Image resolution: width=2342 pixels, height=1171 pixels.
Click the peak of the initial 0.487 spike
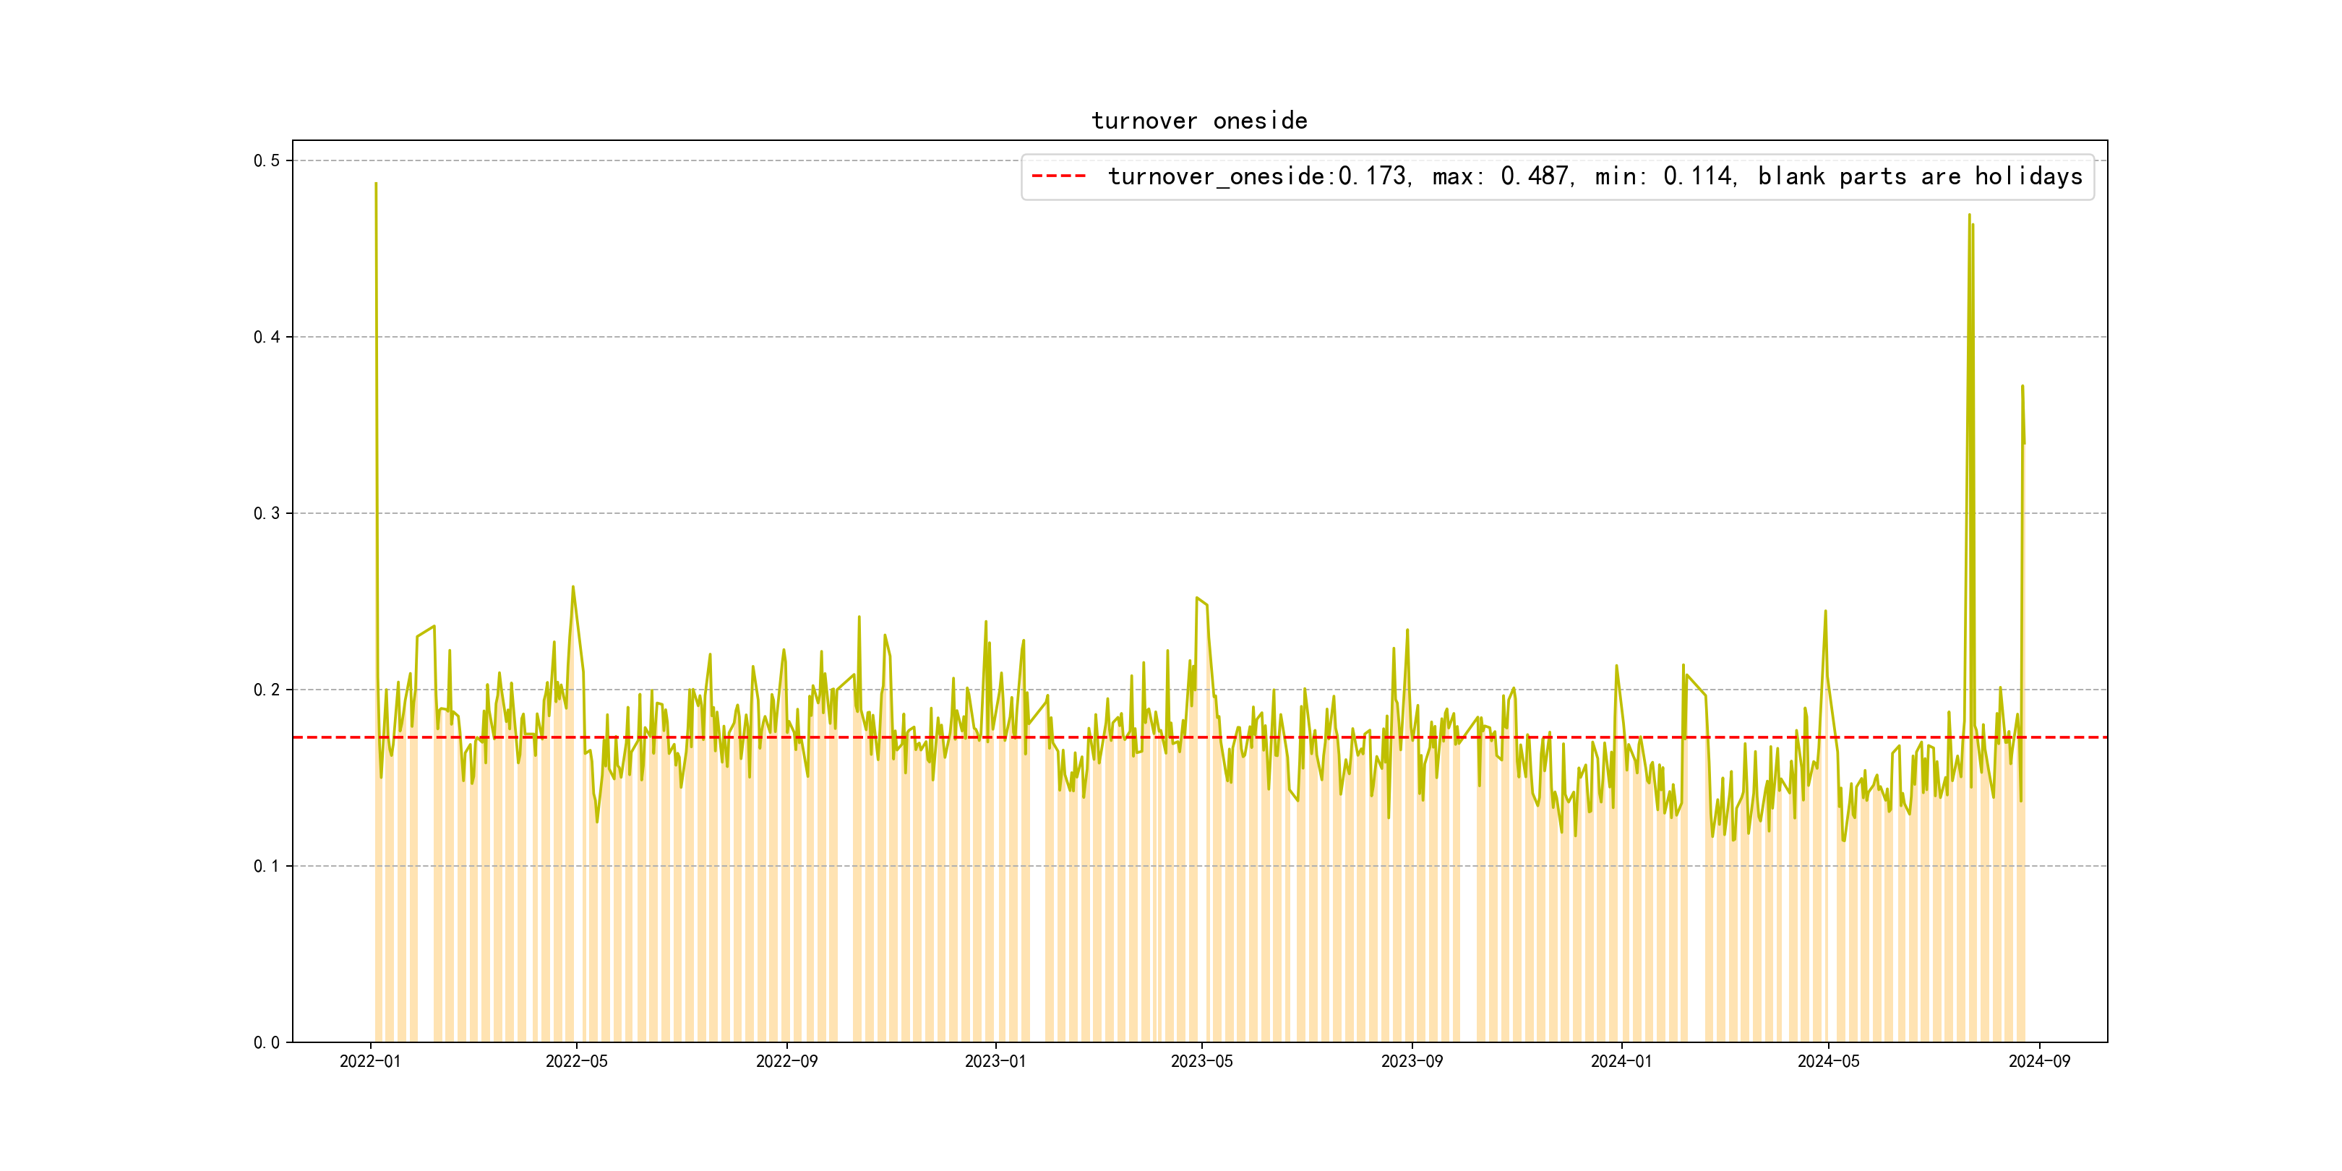coord(375,184)
